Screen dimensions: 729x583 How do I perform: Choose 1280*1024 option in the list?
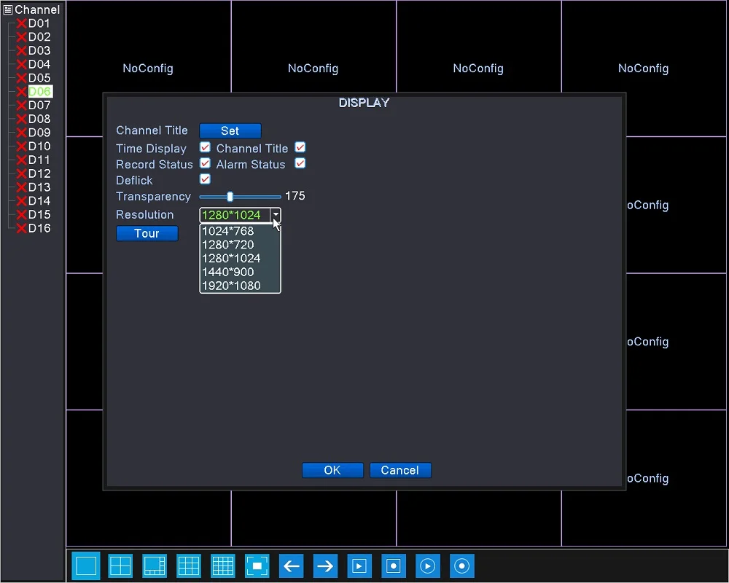(x=240, y=259)
